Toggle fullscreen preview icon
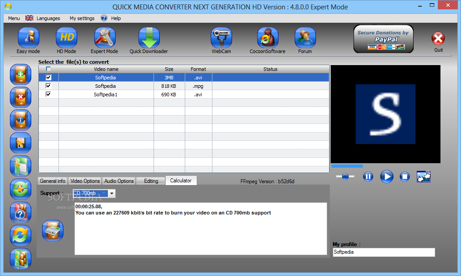Screen dimensions: 461x276 point(424,177)
